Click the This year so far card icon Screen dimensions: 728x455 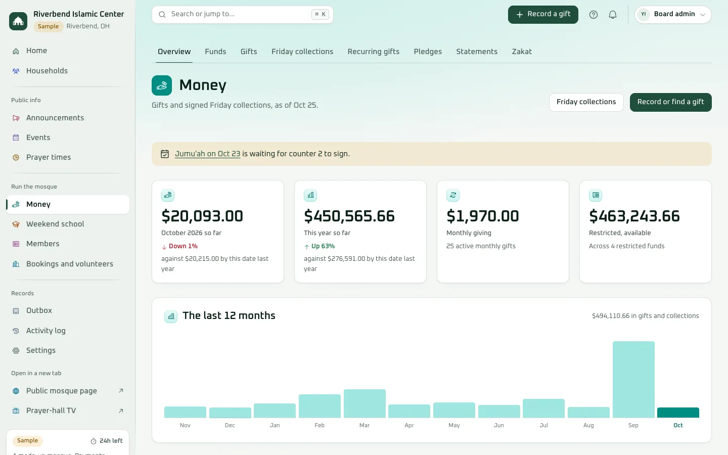pyautogui.click(x=310, y=195)
